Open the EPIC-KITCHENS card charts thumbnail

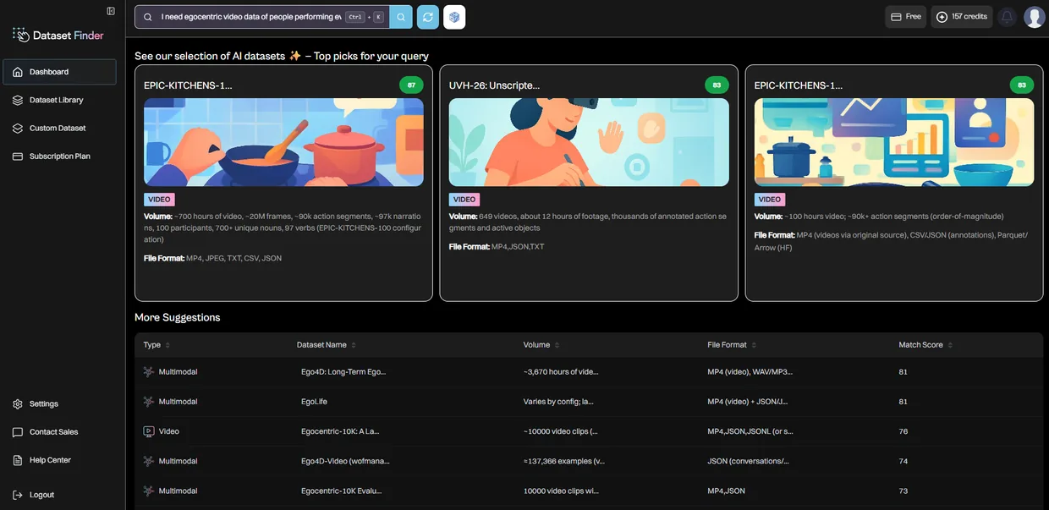coord(894,142)
